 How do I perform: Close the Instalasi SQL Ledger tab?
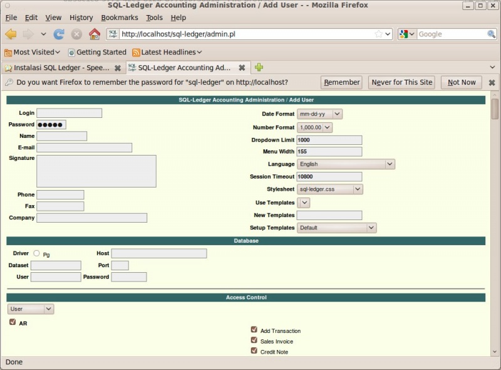pyautogui.click(x=118, y=67)
